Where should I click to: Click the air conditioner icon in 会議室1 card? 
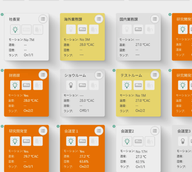82,141
